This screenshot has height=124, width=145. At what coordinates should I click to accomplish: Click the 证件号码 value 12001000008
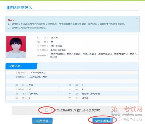[x=58, y=50]
